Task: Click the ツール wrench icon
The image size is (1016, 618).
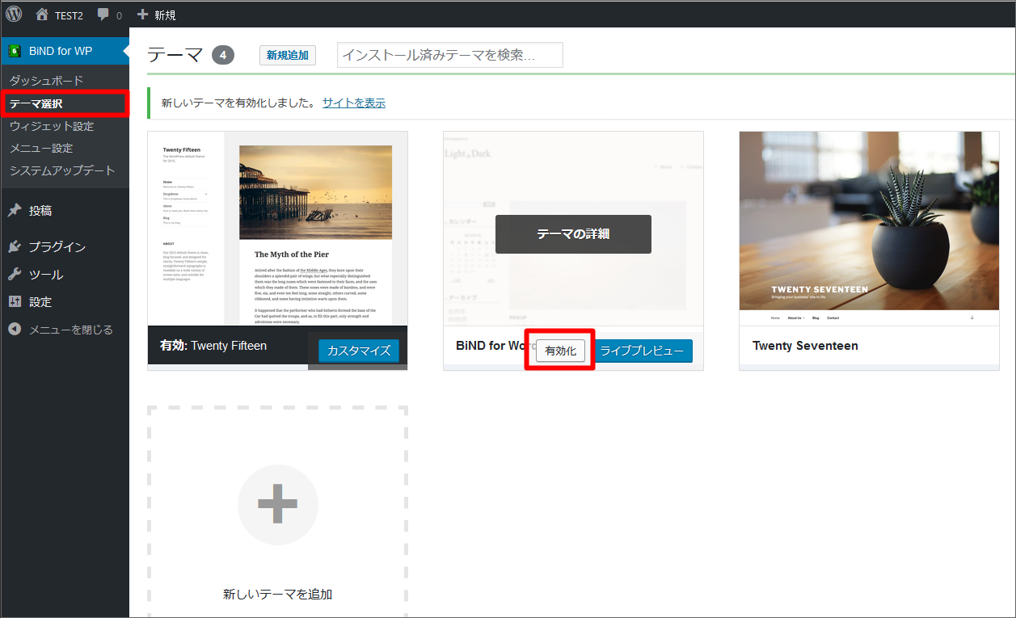Action: click(x=15, y=275)
